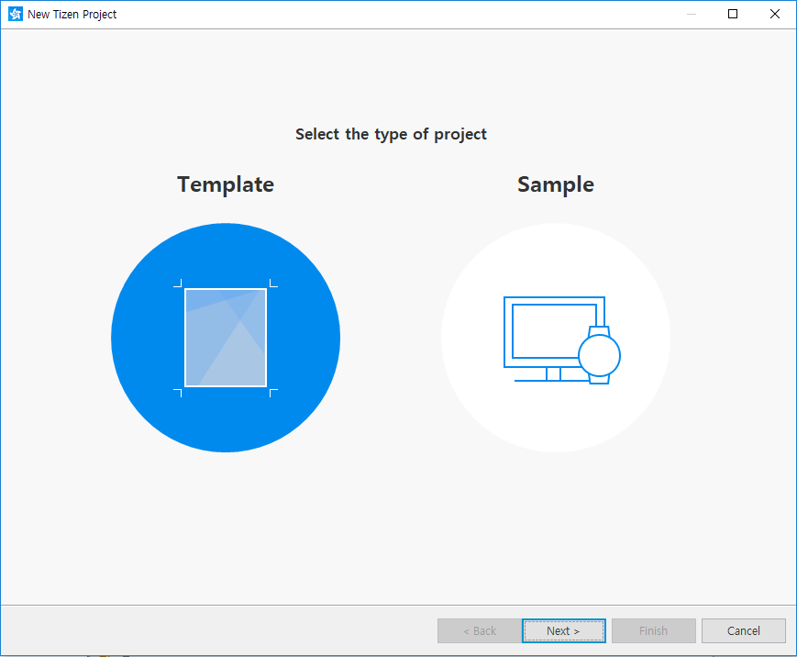Click the disabled Finish button
Viewport: 797px width, 657px height.
[x=653, y=630]
